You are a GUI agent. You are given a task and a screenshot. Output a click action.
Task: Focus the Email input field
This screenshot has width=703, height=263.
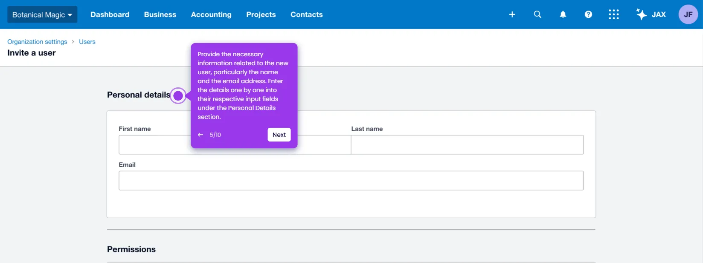(x=351, y=180)
